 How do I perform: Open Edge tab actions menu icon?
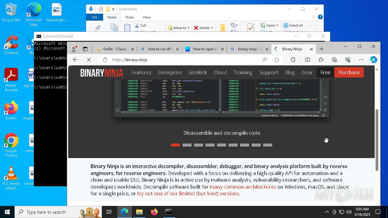[x=85, y=49]
